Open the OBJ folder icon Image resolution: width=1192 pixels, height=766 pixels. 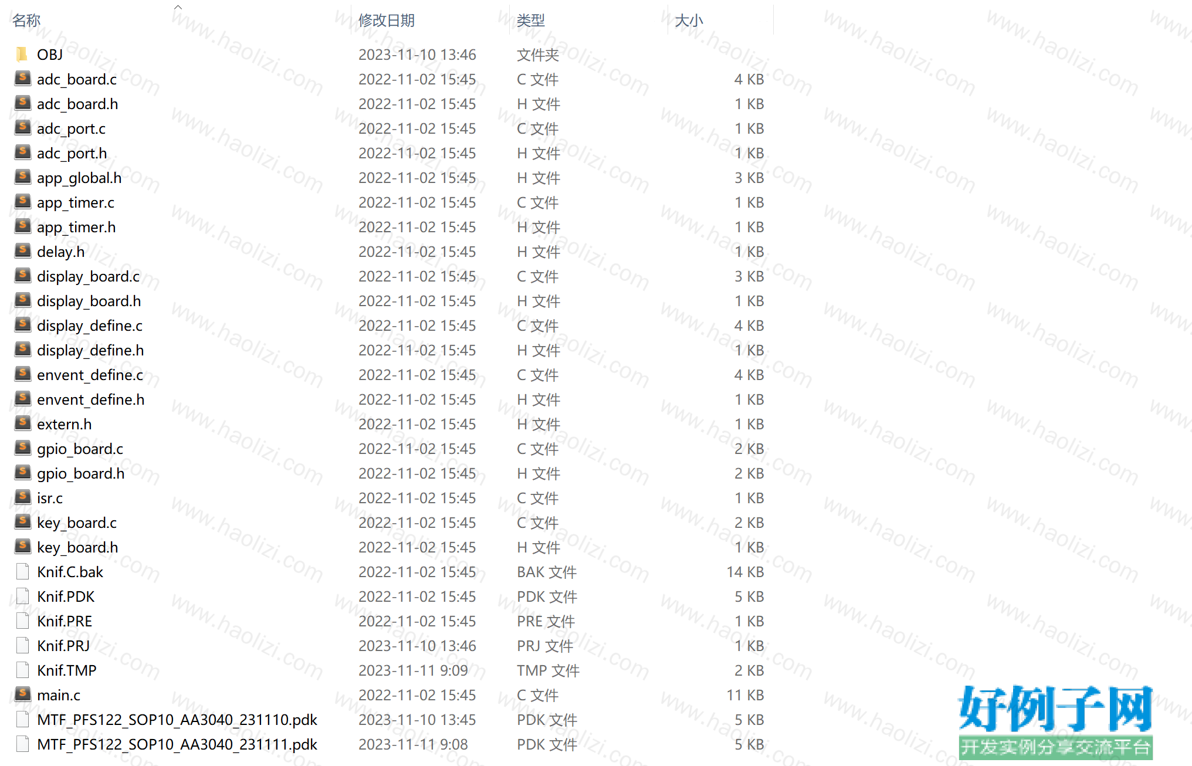coord(22,55)
